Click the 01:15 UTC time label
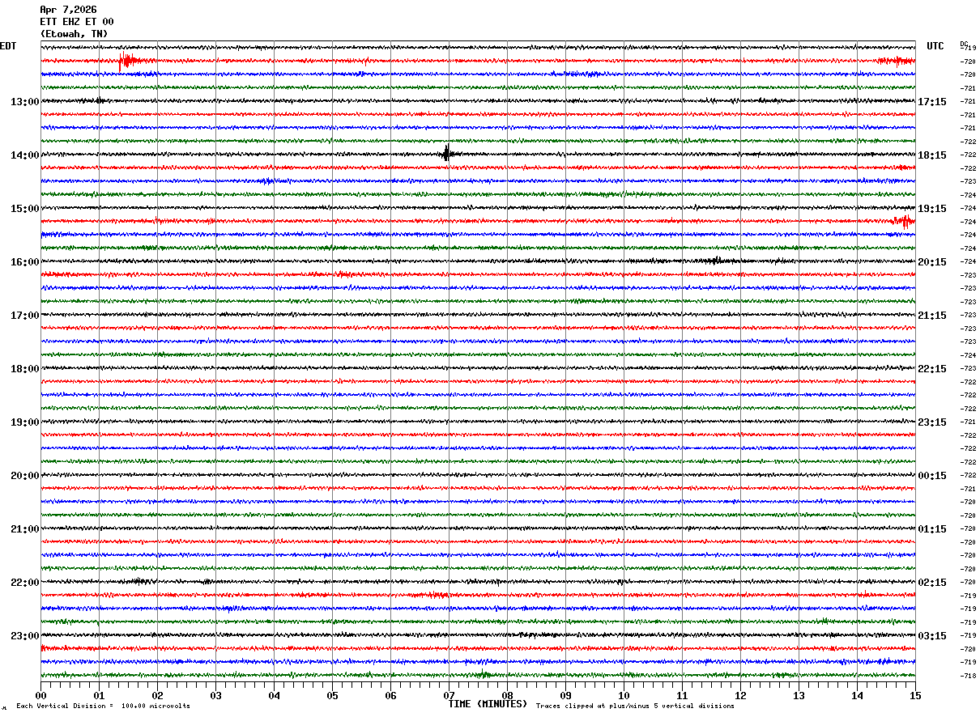Viewport: 980px width, 717px height. pyautogui.click(x=931, y=529)
